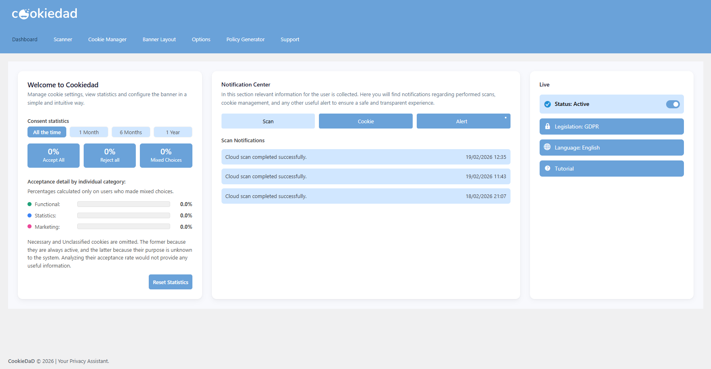711x369 pixels.
Task: Click the lock icon on Legislation: GDPR
Action: pos(548,127)
